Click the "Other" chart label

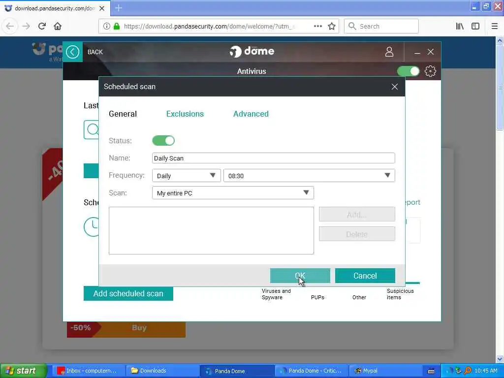[359, 297]
